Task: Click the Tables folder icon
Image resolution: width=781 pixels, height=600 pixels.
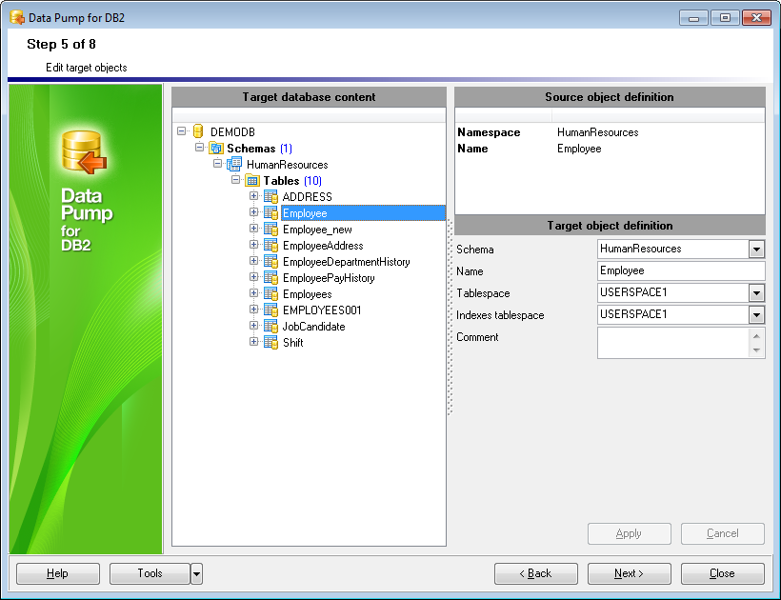Action: coord(252,181)
